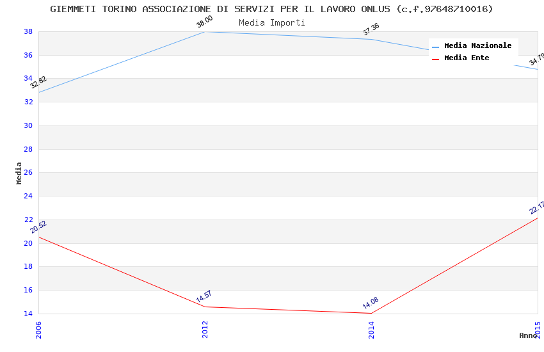Click the y-axis value 32
The height and width of the screenshot is (352, 544).
tap(28, 102)
